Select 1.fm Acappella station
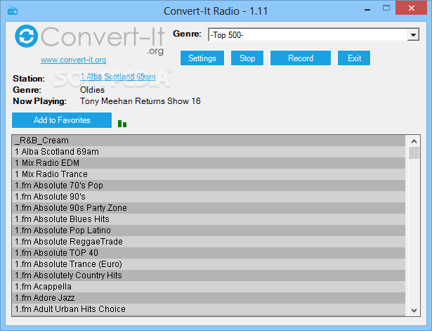This screenshot has height=331, width=432. pos(209,287)
